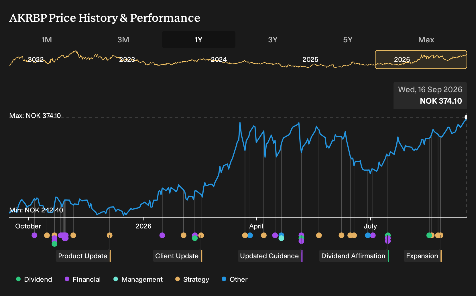The width and height of the screenshot is (476, 296).
Task: Click the April axis label
Action: [256, 226]
